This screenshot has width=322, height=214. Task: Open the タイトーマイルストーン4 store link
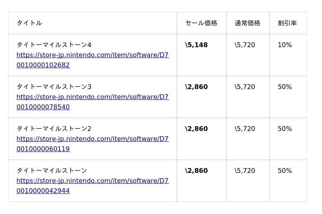(x=93, y=55)
